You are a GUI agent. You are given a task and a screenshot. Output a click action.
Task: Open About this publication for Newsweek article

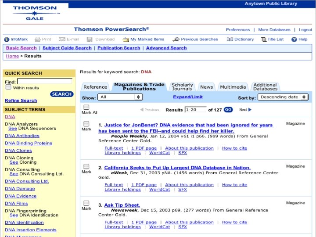tap(189, 222)
